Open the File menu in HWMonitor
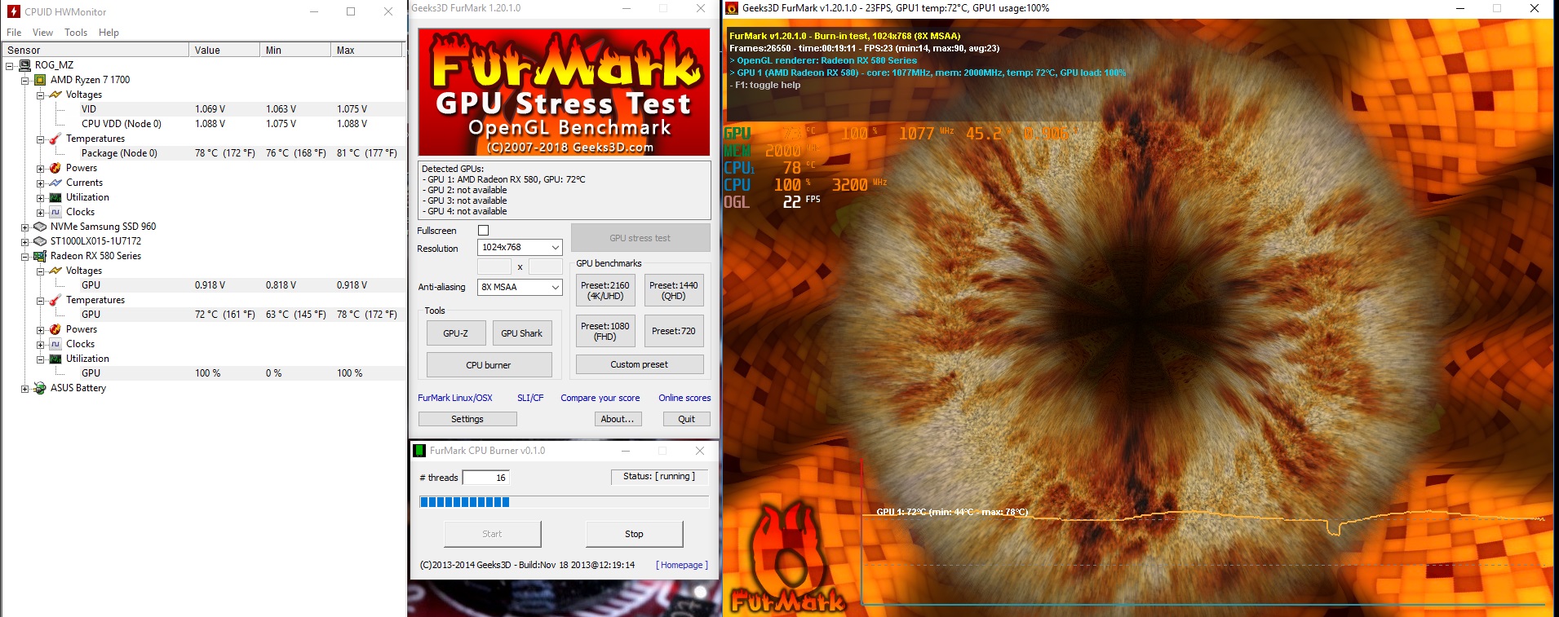 pyautogui.click(x=14, y=33)
